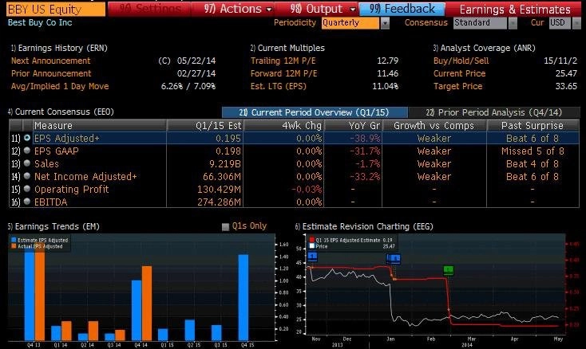Open the Consensus Standard dropdown arrow
The height and width of the screenshot is (349, 586).
tap(513, 23)
